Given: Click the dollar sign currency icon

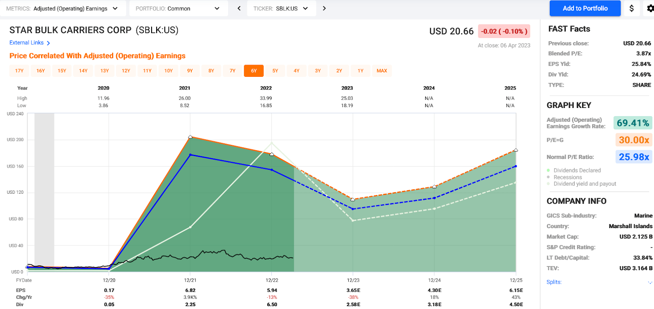Looking at the screenshot, I should point(632,8).
